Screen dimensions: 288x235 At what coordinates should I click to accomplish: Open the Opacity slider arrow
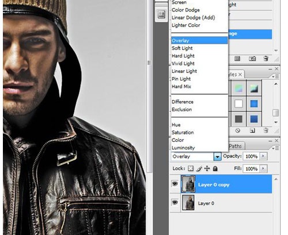pyautogui.click(x=263, y=156)
